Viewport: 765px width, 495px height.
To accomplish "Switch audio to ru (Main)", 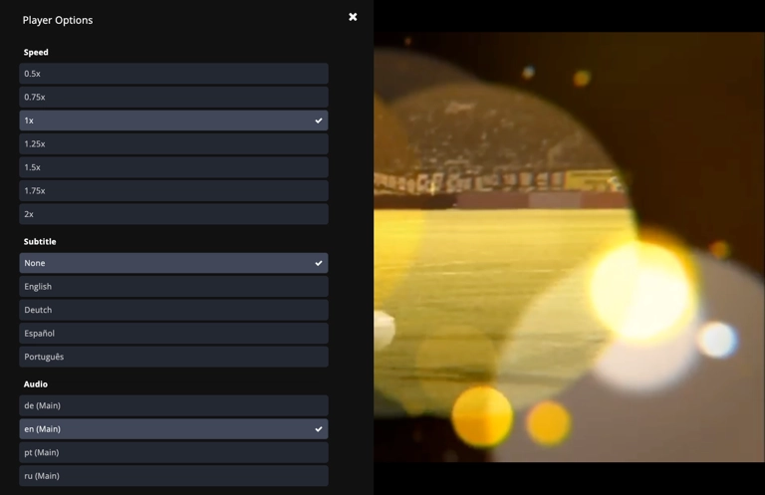I will [x=173, y=475].
